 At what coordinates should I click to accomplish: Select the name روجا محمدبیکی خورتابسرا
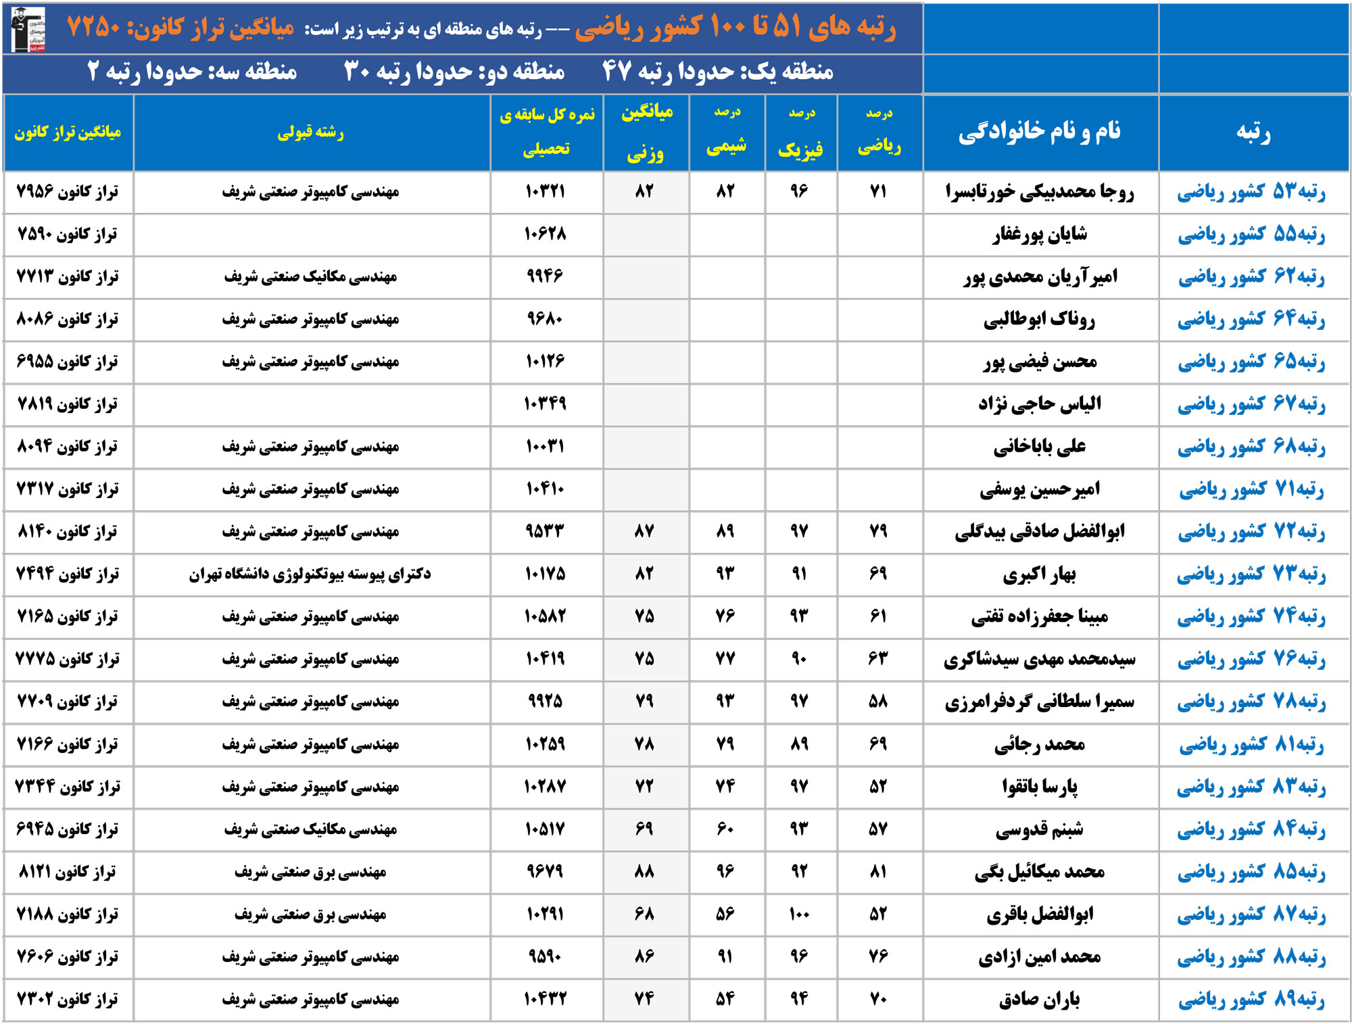[1040, 192]
